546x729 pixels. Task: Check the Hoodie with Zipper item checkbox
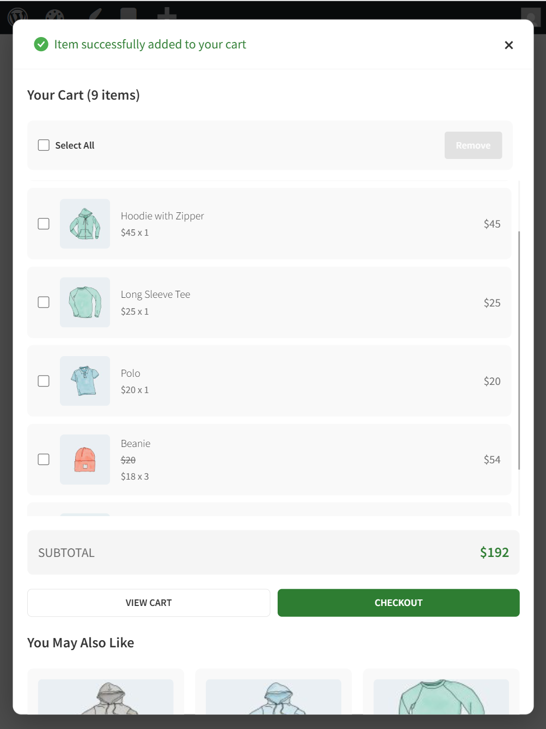44,223
